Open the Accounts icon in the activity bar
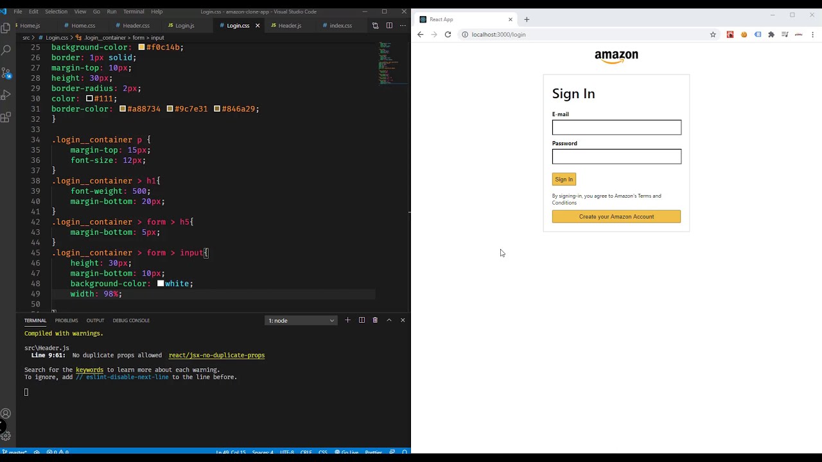822x462 pixels. (6, 414)
